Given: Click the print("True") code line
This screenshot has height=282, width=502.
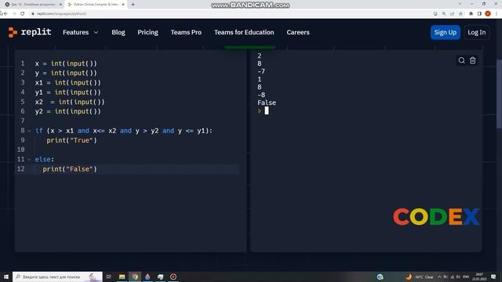Looking at the screenshot, I should (71, 140).
